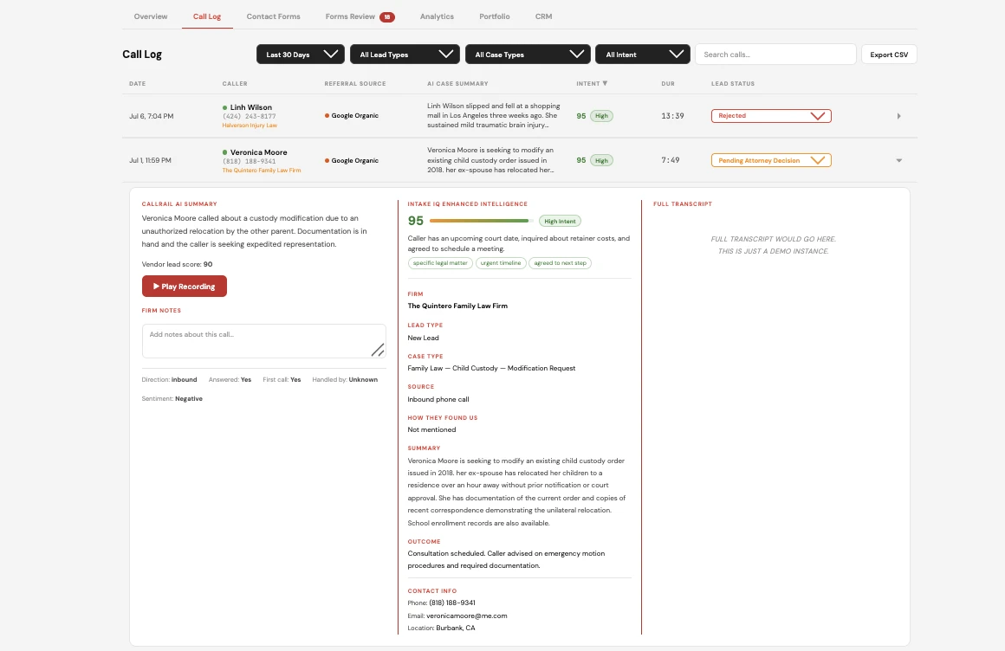
Task: Click the urgent timeline tag
Action: (x=501, y=263)
